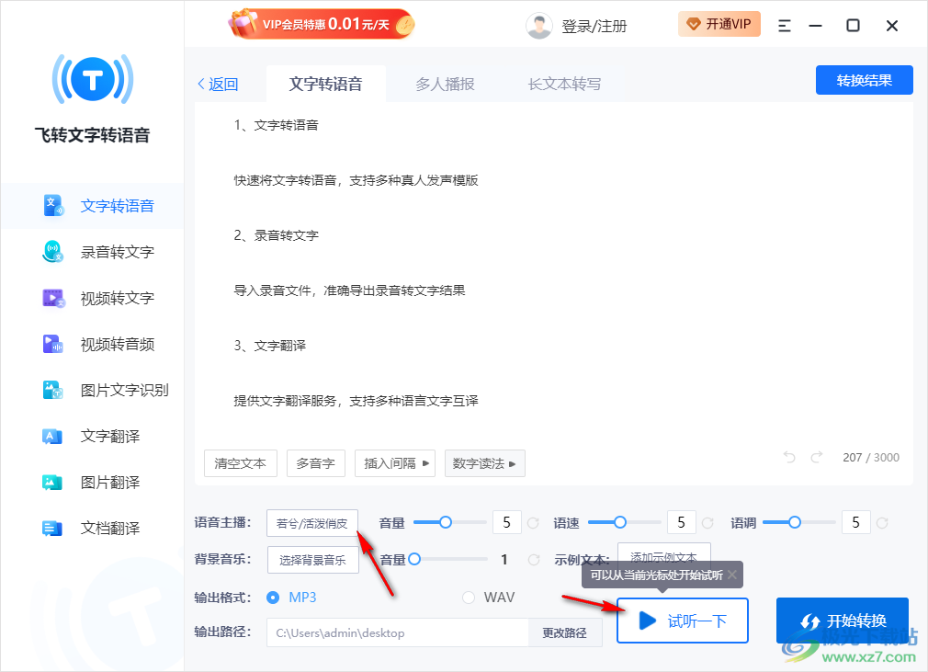The height and width of the screenshot is (672, 928).
Task: Switch to the 长文本转写 tab
Action: point(564,84)
